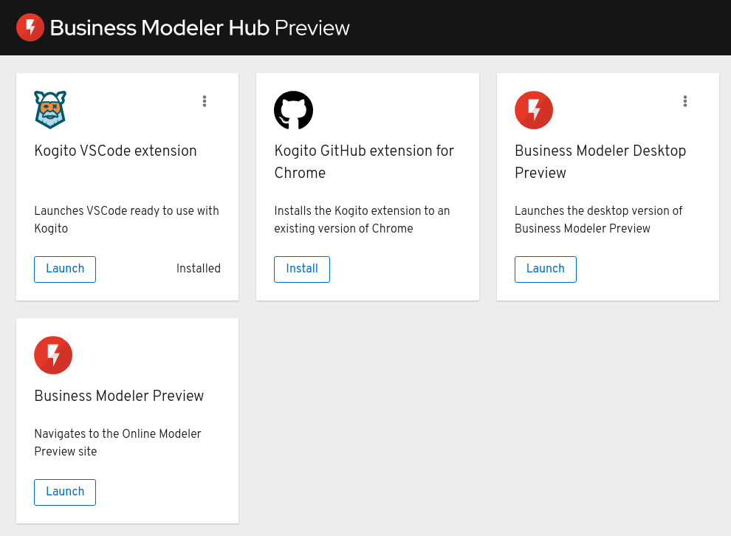Click the Kogito VSCode extension viking icon
This screenshot has height=536, width=731.
49,109
